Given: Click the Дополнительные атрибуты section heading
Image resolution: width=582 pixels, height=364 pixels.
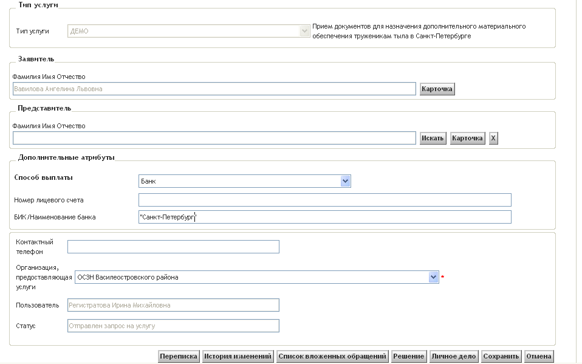Looking at the screenshot, I should pos(66,157).
